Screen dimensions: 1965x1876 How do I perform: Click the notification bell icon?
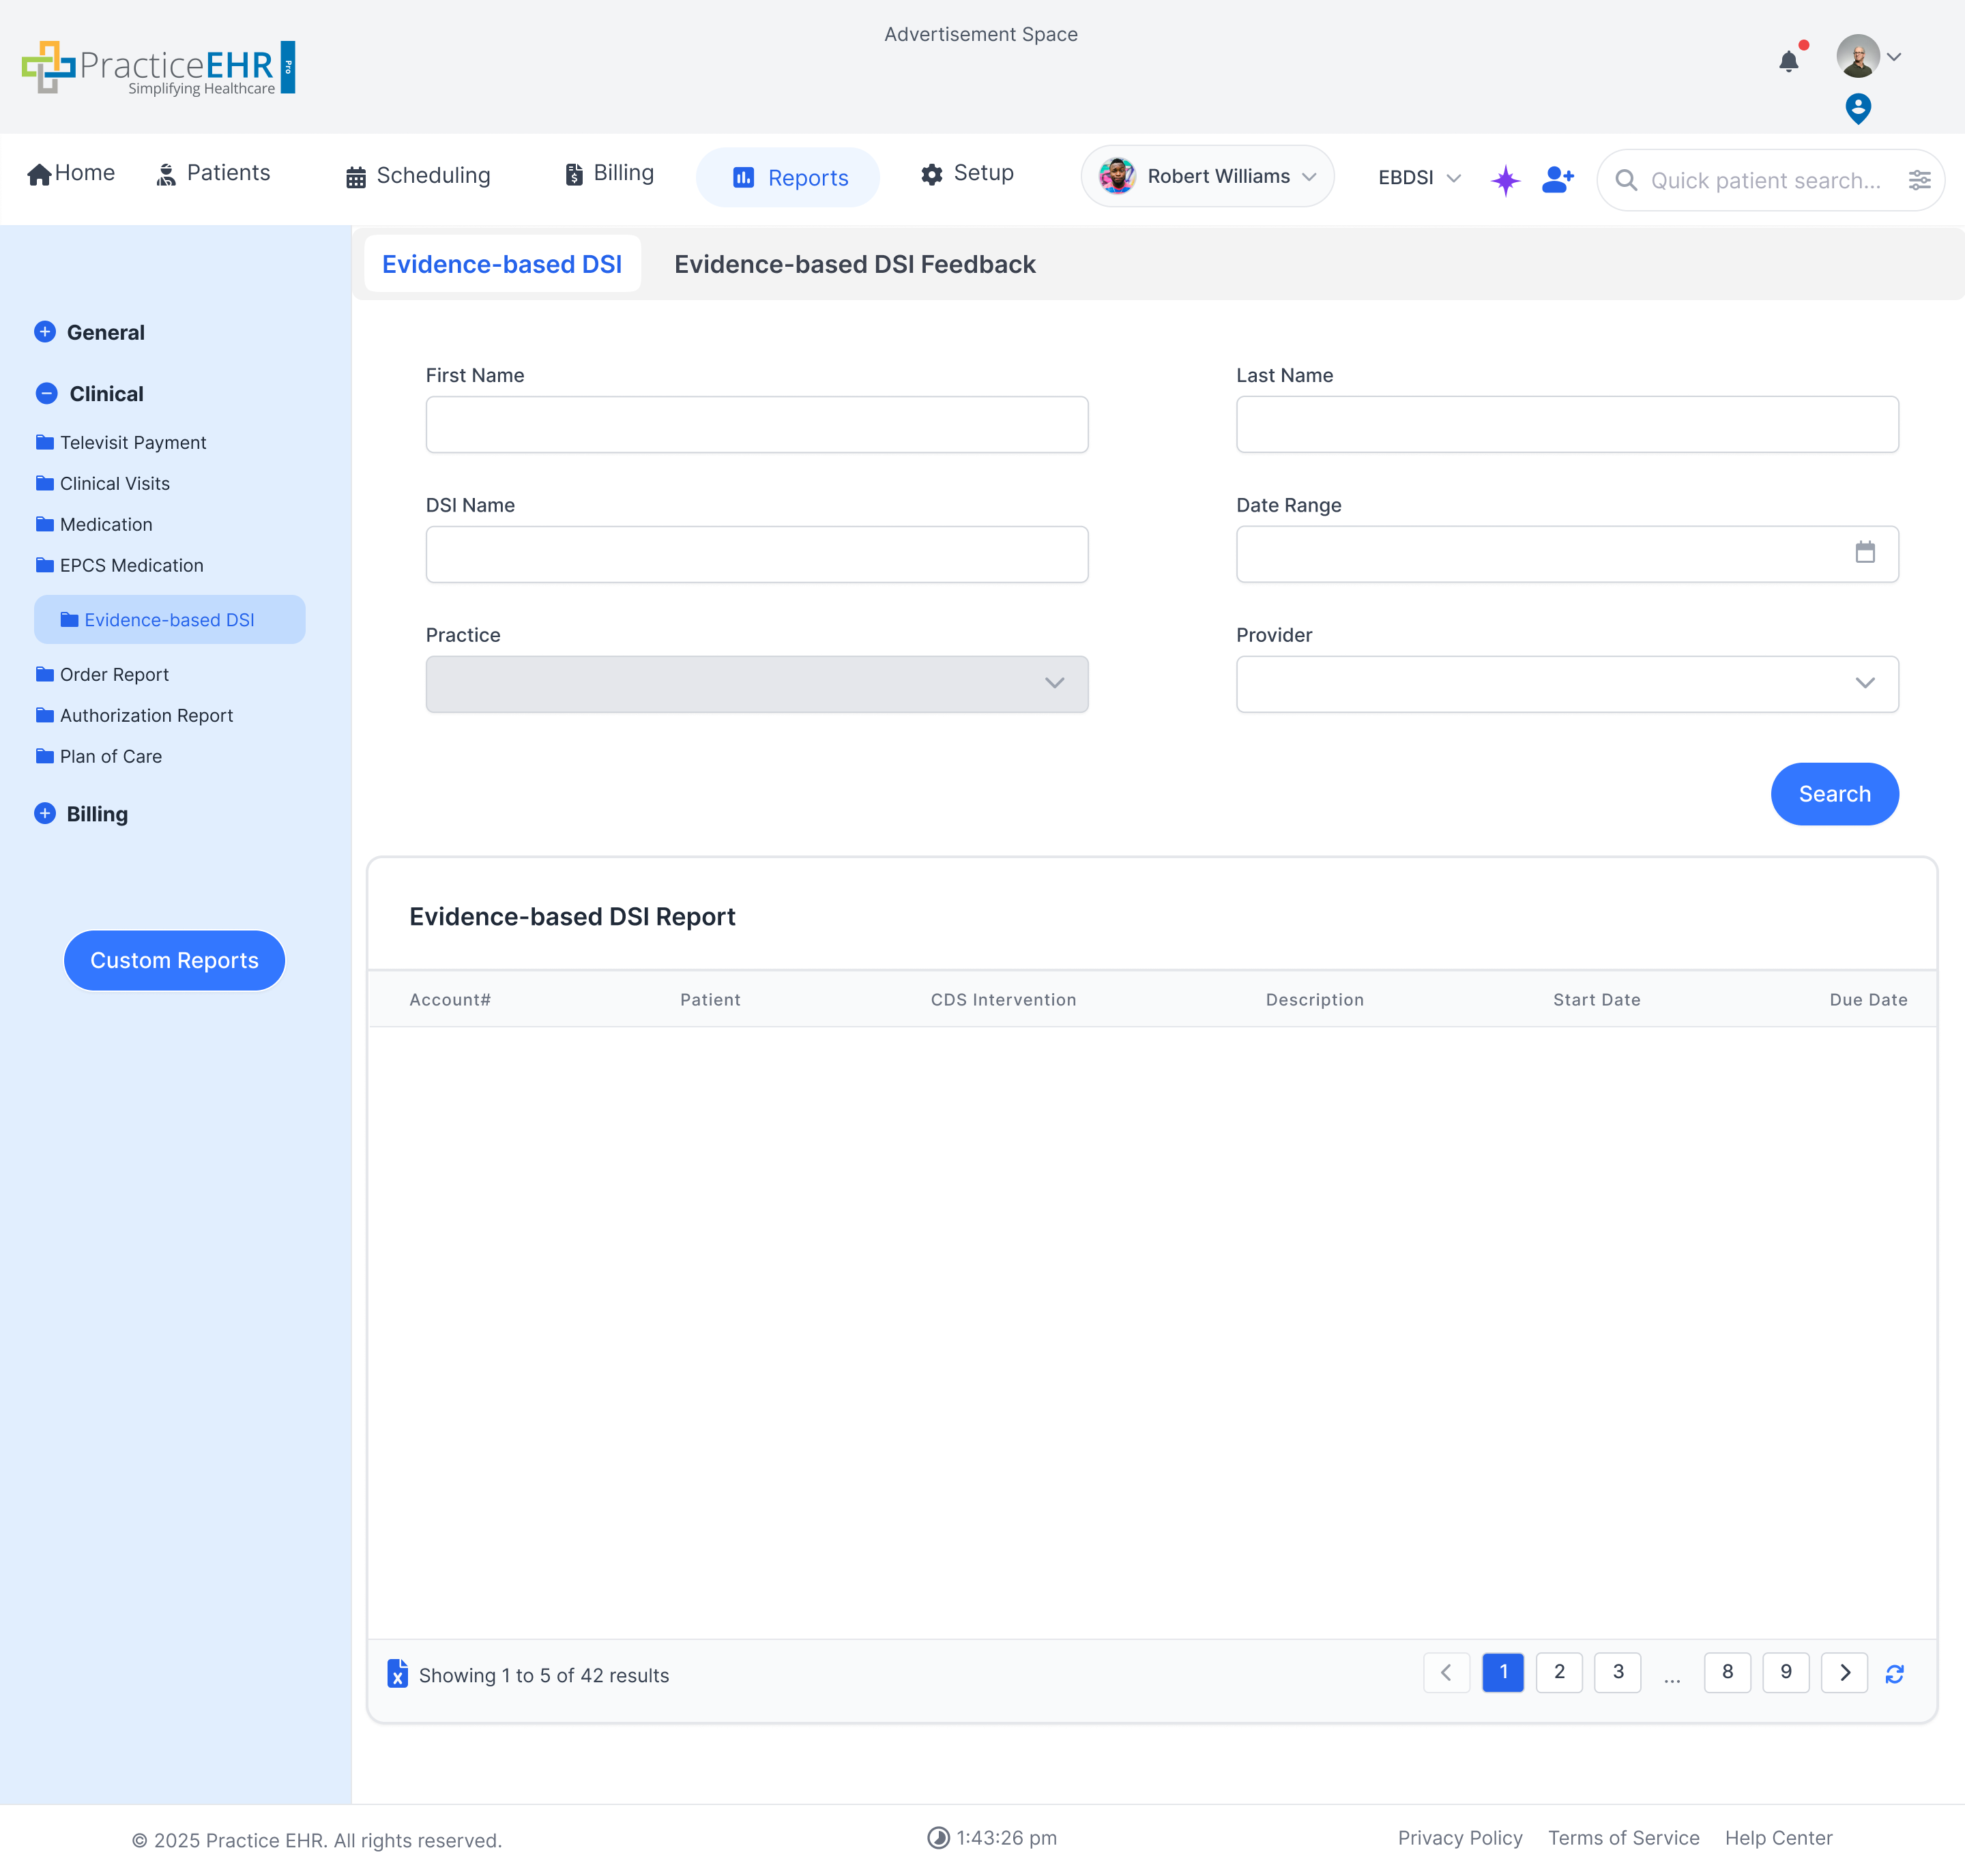click(x=1789, y=61)
